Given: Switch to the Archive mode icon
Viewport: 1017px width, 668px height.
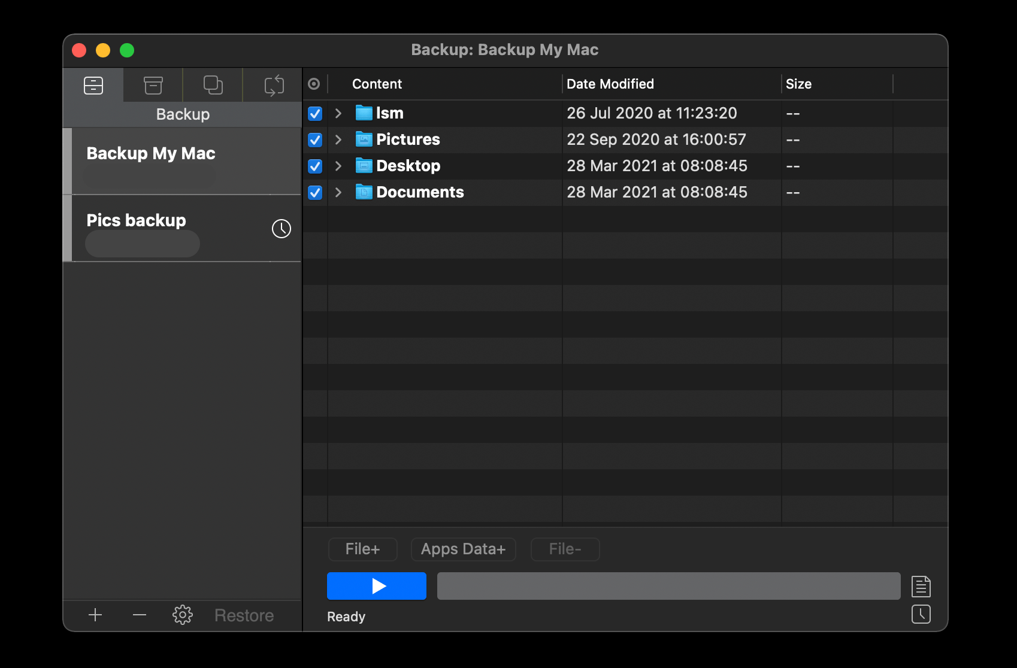Looking at the screenshot, I should pos(153,85).
